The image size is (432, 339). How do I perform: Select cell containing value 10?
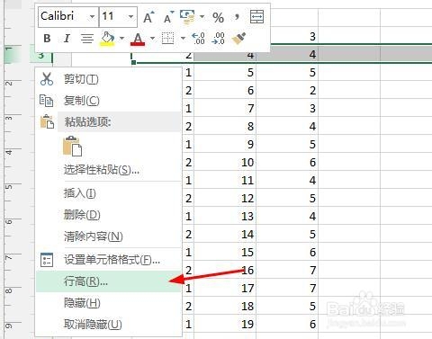[225, 162]
